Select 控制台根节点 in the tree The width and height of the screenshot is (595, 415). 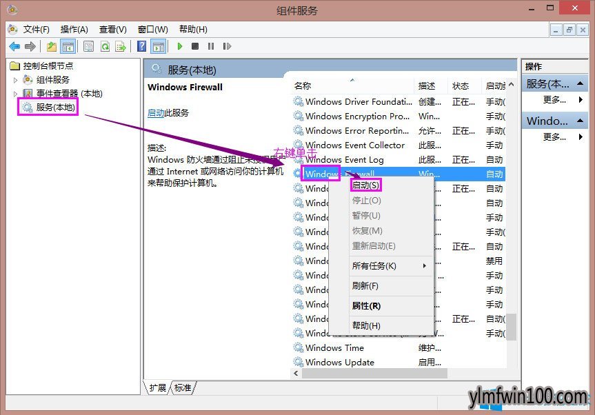coord(48,66)
